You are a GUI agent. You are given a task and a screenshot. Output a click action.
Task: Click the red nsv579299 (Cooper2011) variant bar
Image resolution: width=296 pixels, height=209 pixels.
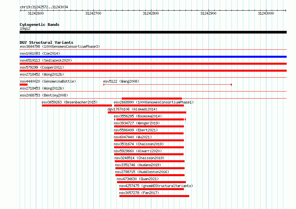pos(153,71)
